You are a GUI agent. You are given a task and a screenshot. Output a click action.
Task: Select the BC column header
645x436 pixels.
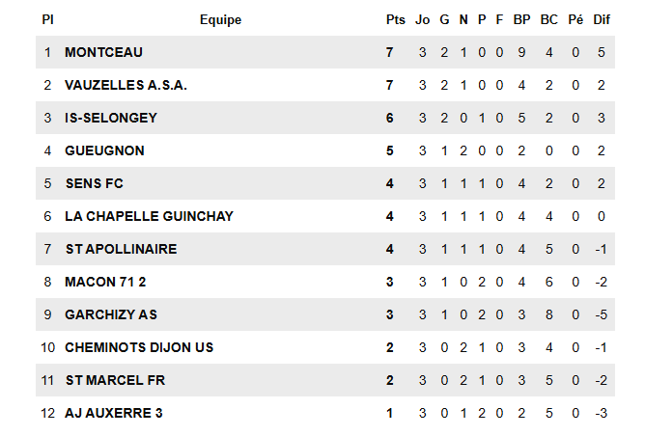click(549, 19)
